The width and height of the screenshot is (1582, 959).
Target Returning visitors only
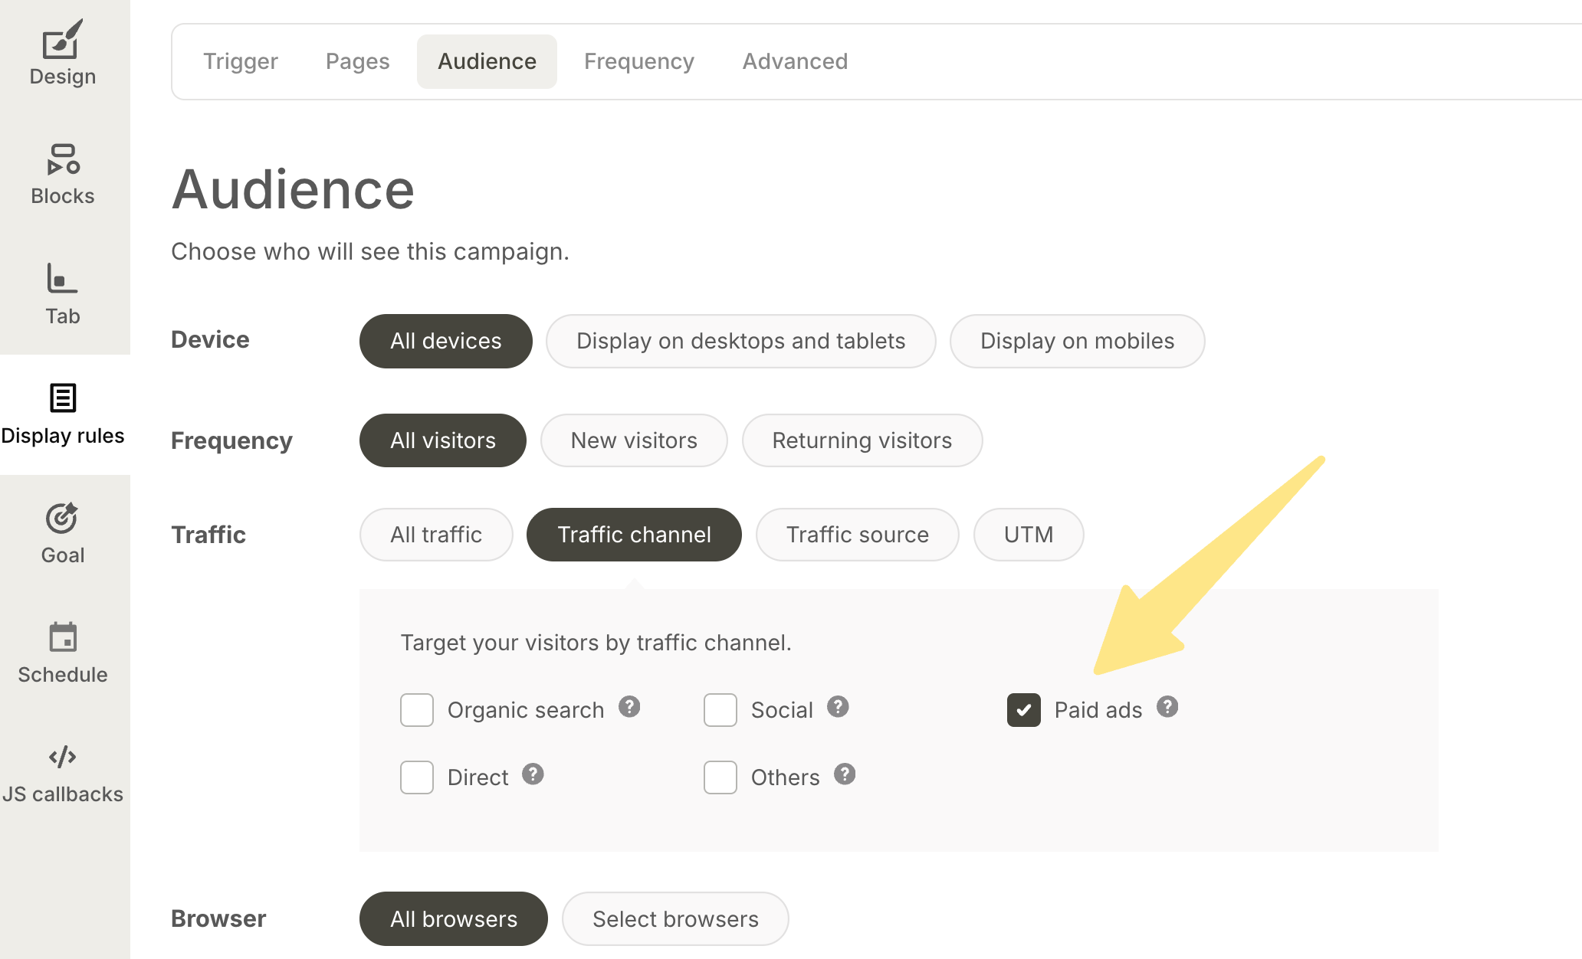(x=862, y=440)
